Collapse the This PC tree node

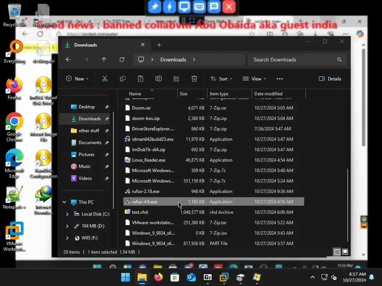tap(64, 202)
